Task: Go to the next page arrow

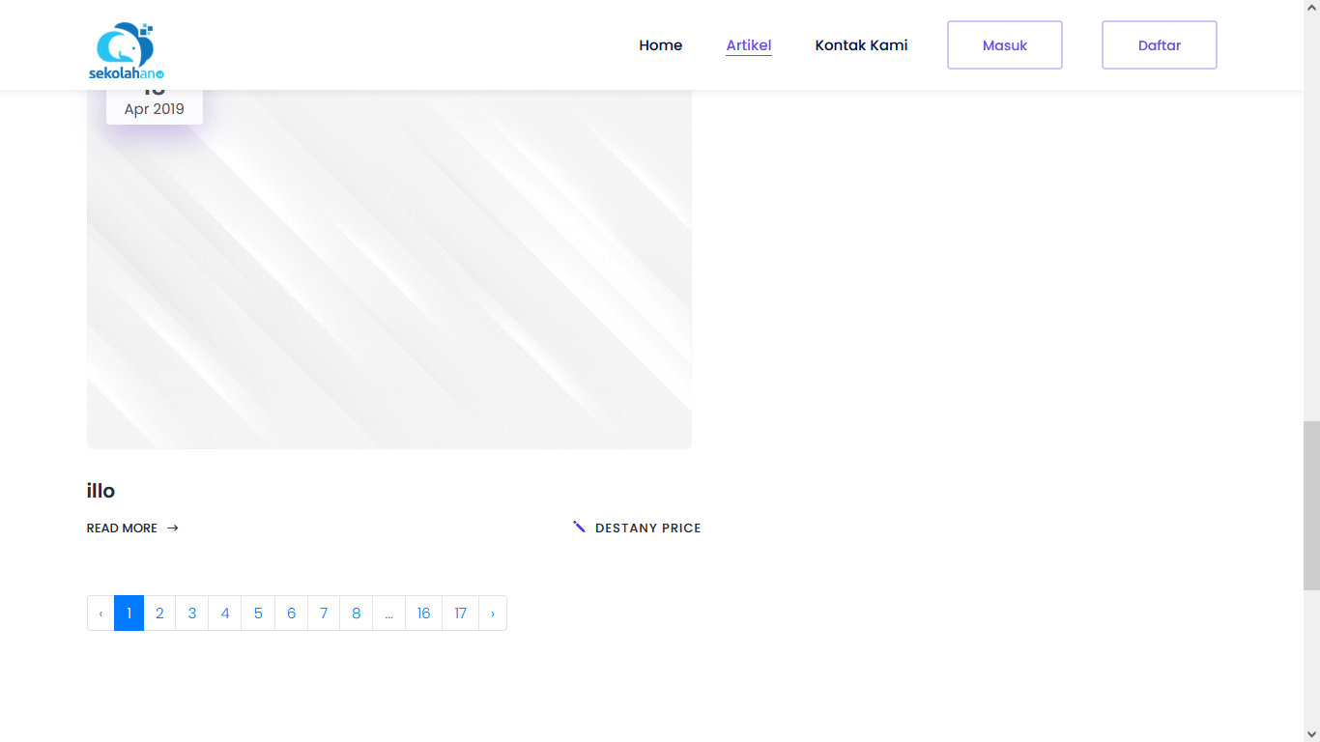Action: click(493, 614)
